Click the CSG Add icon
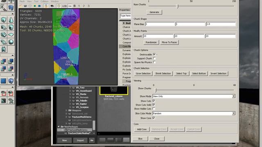Viewport: 262px width, 147px height. [4, 61]
